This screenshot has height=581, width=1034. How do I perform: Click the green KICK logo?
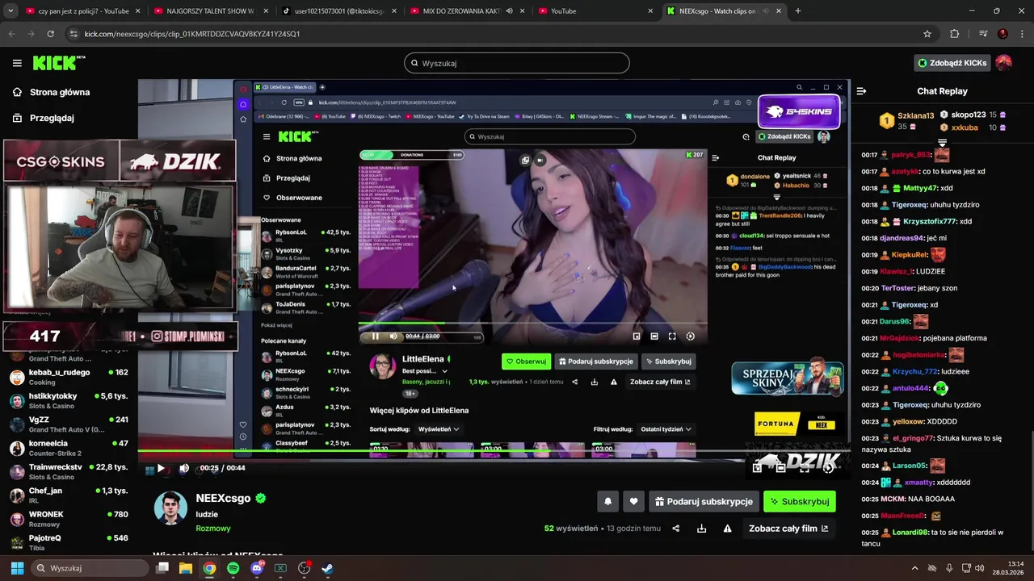[x=59, y=63]
